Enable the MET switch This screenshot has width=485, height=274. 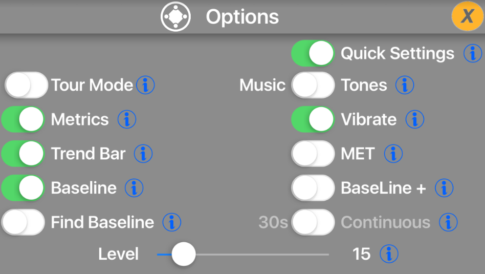coord(313,154)
